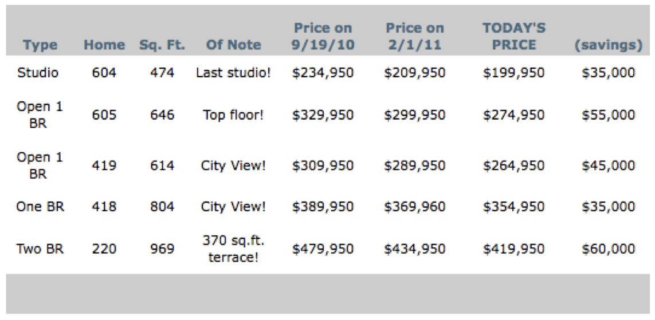This screenshot has height=320, width=655.
Task: Click the Of Note column header
Action: click(233, 45)
